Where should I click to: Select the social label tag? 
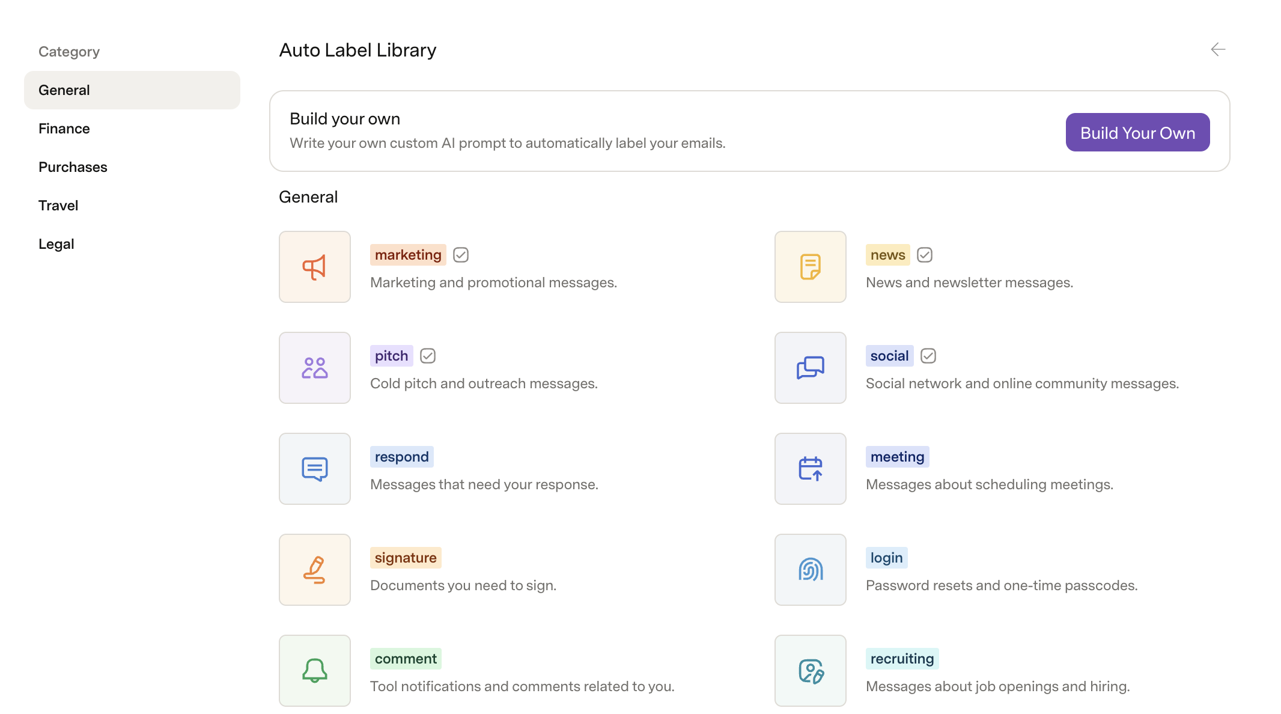coord(889,356)
